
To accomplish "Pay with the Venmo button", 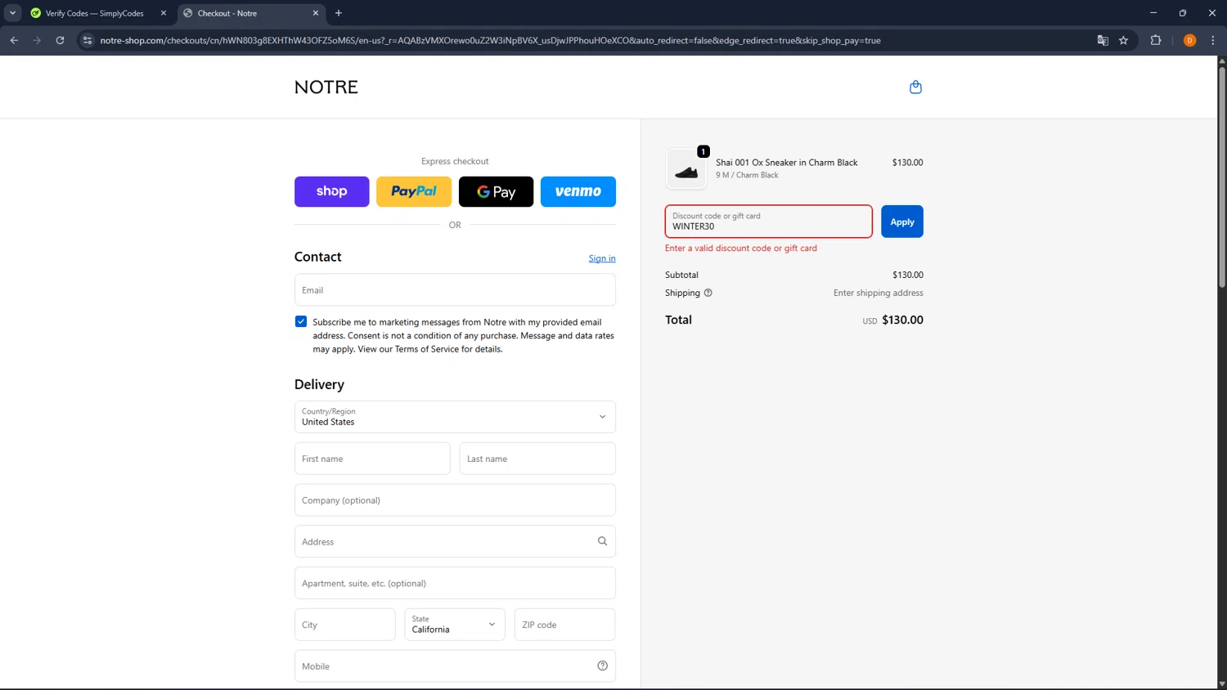I will coord(578,191).
